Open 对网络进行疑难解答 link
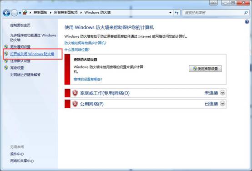The image size is (252, 171). (25, 75)
